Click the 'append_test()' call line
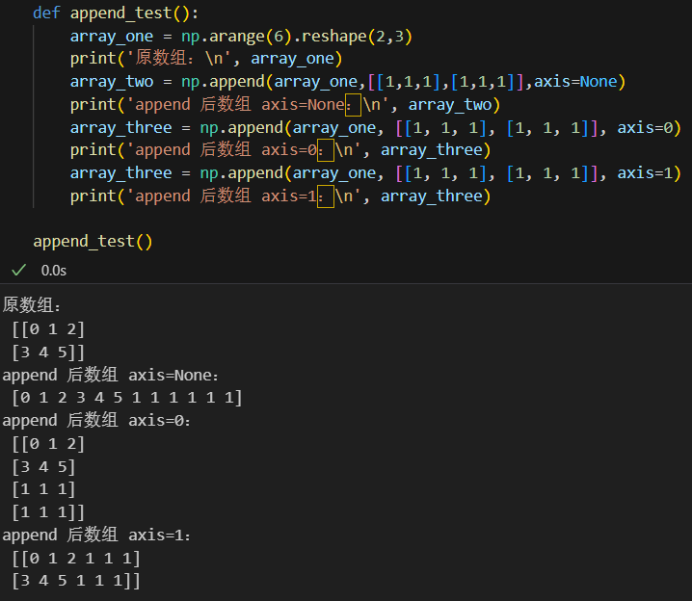The image size is (692, 601). [93, 242]
